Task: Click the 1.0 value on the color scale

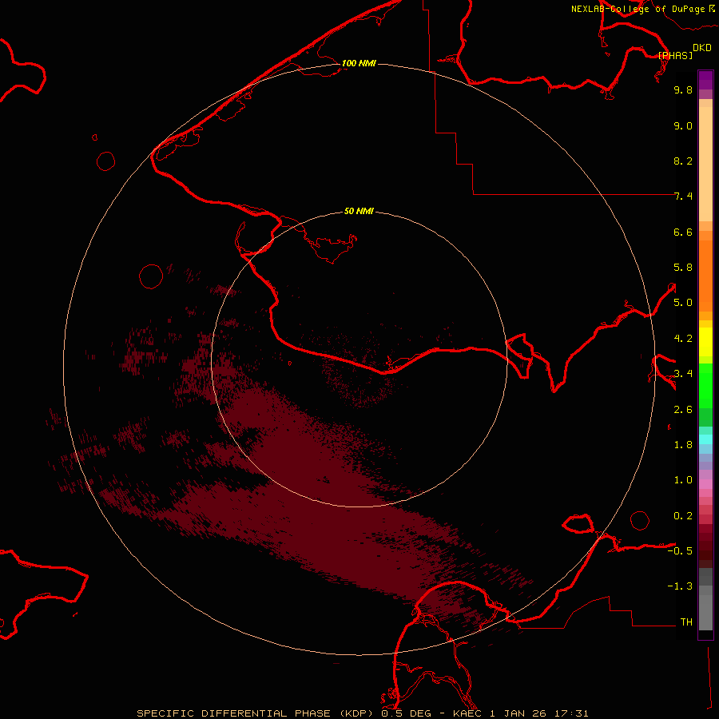Action: pyautogui.click(x=683, y=480)
